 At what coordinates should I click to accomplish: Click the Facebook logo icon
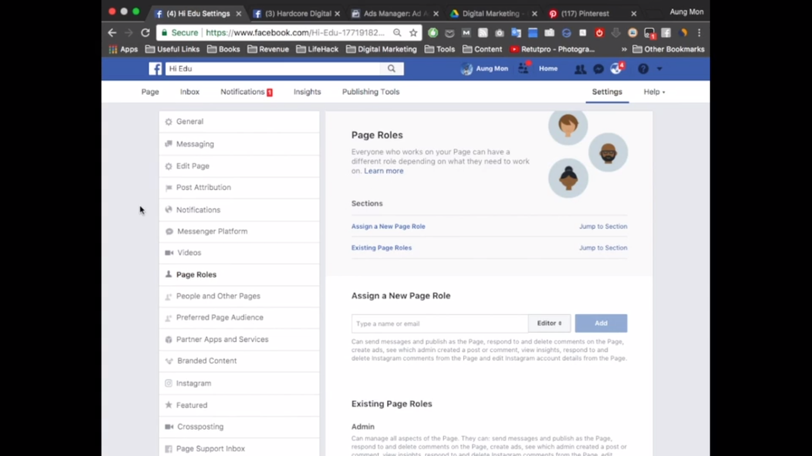coord(155,69)
